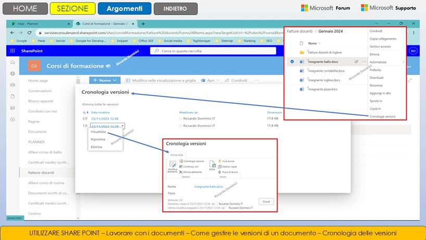Expand the Automatizza submenu arrow
The height and width of the screenshot is (240, 426).
coord(403,62)
